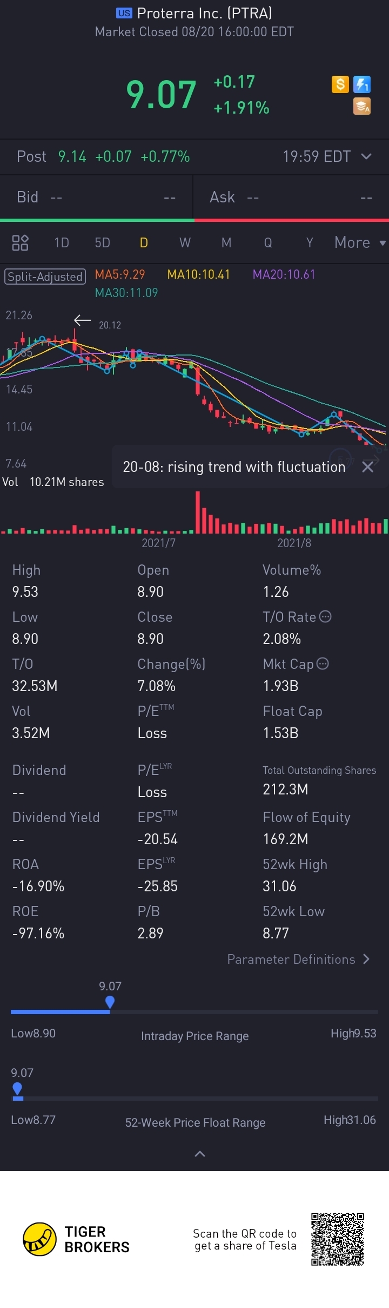
Task: Tap the blue lightning bolt icon
Action: tap(361, 84)
